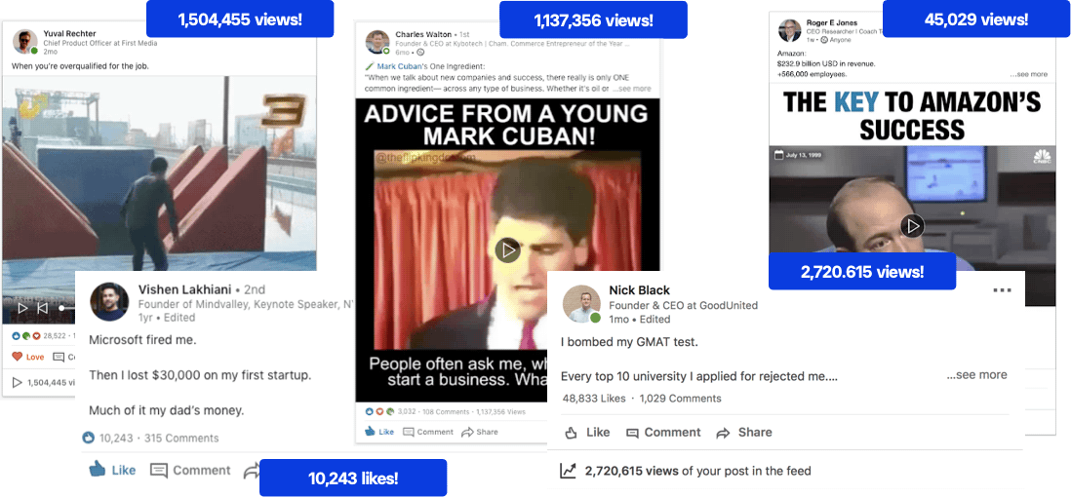The height and width of the screenshot is (497, 1071).
Task: Click the text 'Then I lost $30,000 on my first startup.'
Action: click(200, 375)
